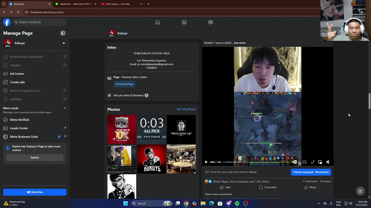The height and width of the screenshot is (208, 371).
Task: Click the Advertise button
Action: pyautogui.click(x=35, y=192)
